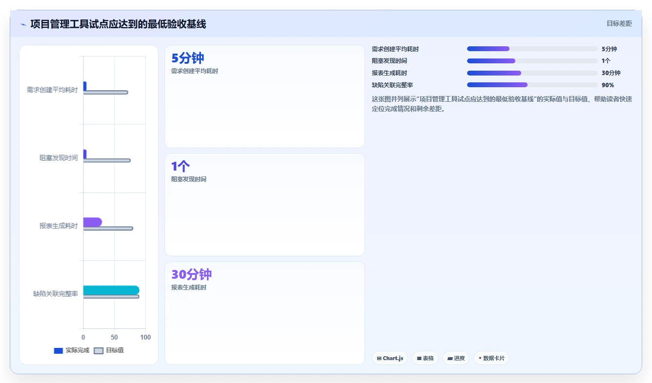Click the 需求创建平均耗时 progress bar

coord(532,49)
